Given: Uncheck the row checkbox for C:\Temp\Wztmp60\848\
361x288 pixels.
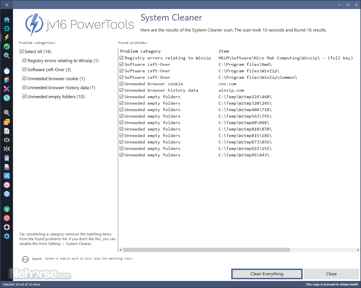Looking at the screenshot, I should [x=122, y=123].
